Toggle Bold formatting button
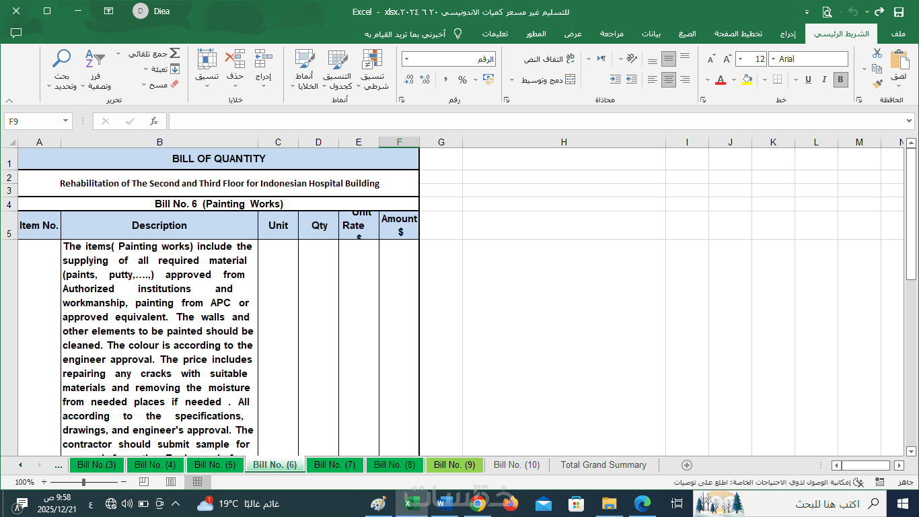 tap(840, 79)
